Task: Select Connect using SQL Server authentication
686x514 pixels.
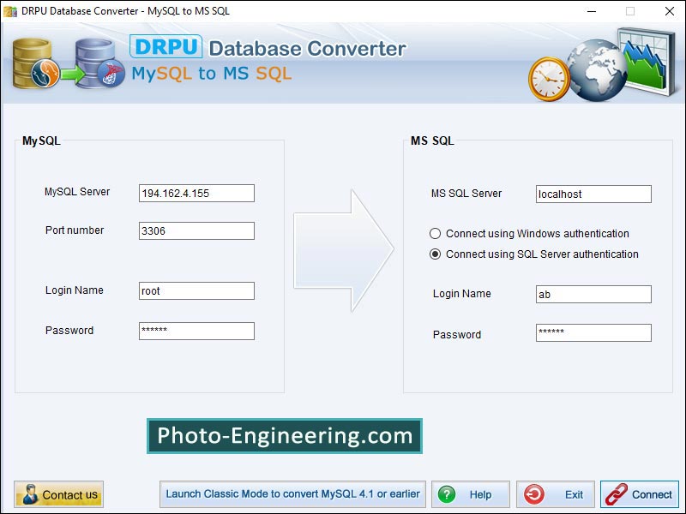Action: [437, 254]
